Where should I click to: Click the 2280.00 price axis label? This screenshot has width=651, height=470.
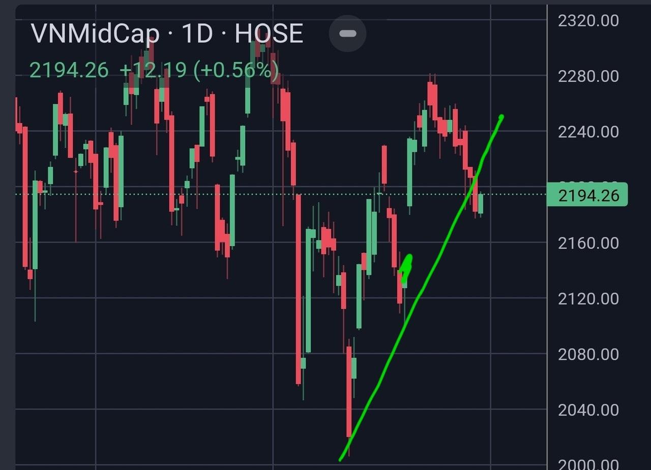pyautogui.click(x=588, y=76)
